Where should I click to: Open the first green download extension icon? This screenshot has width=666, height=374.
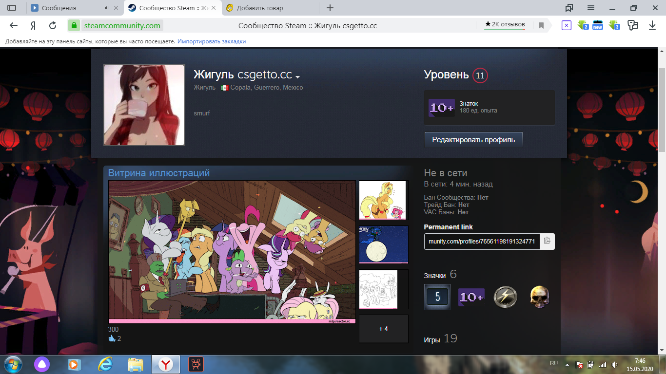(583, 25)
